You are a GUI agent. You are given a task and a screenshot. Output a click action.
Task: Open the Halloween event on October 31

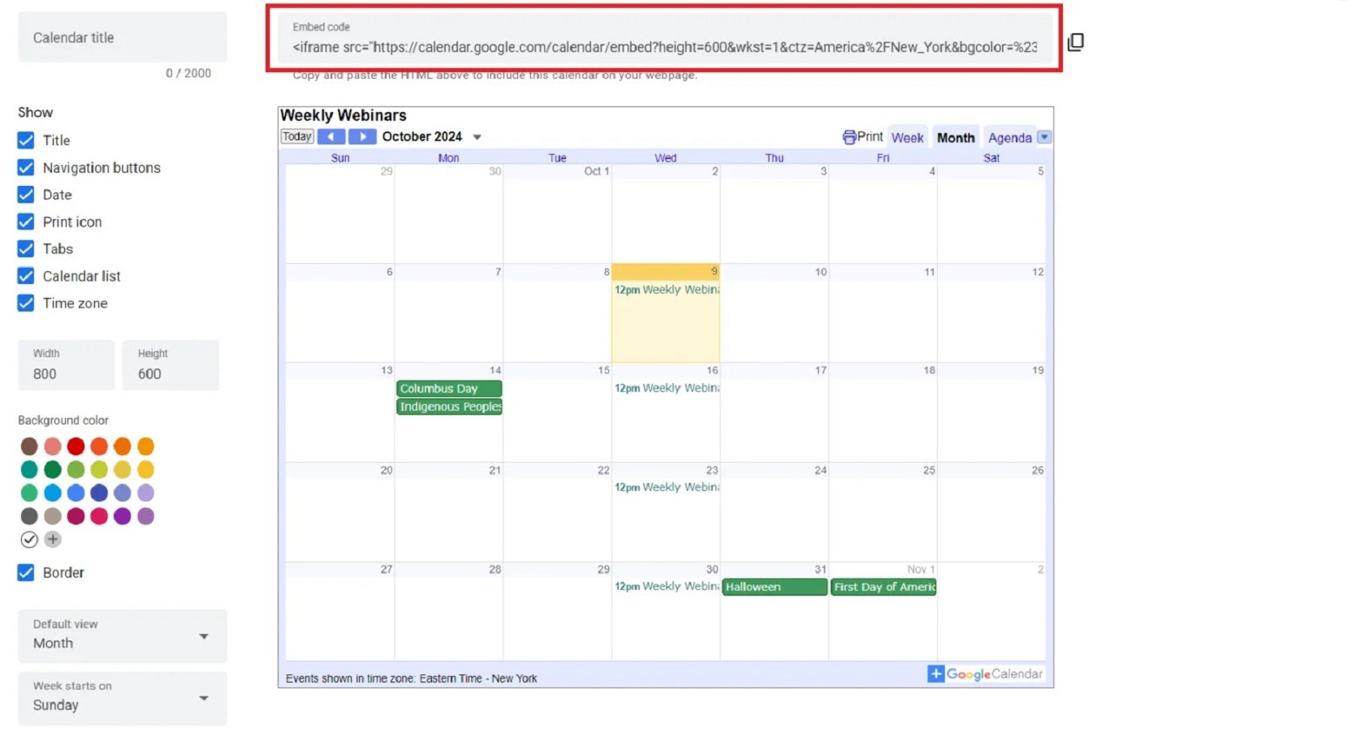[773, 587]
